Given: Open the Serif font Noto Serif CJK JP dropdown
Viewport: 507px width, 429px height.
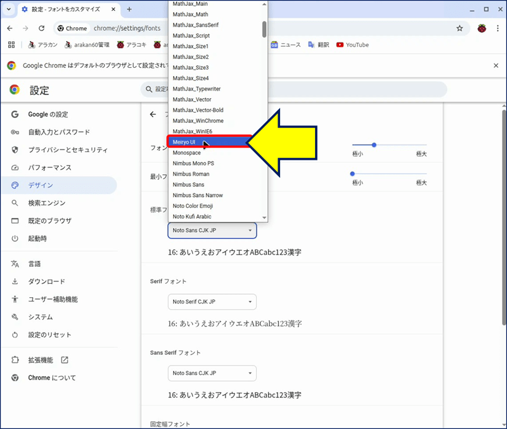Looking at the screenshot, I should 212,302.
